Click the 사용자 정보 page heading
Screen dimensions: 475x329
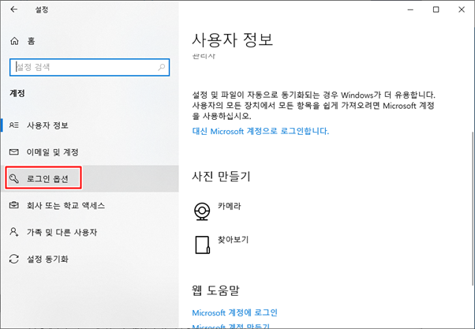pos(233,40)
